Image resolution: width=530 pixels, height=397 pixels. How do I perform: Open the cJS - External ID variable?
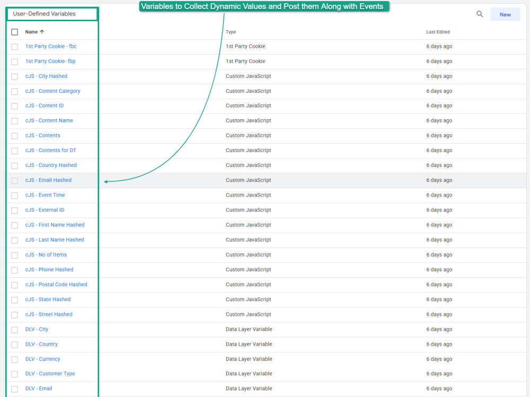click(45, 210)
